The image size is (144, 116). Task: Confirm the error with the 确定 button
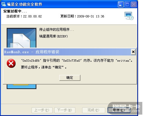pos(70,78)
